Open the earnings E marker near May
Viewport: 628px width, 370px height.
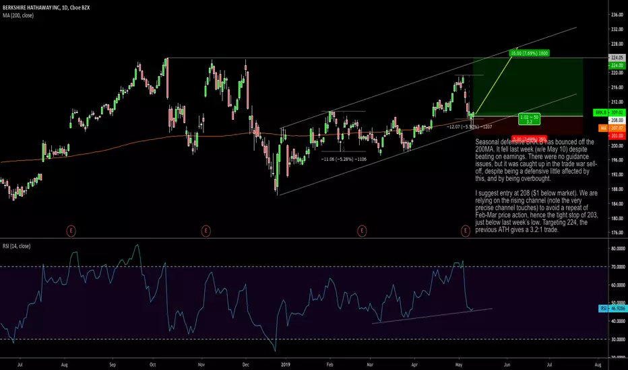pos(466,231)
